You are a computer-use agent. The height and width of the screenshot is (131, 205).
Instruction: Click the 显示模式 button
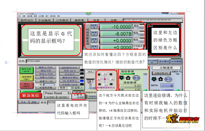[x=164, y=61]
